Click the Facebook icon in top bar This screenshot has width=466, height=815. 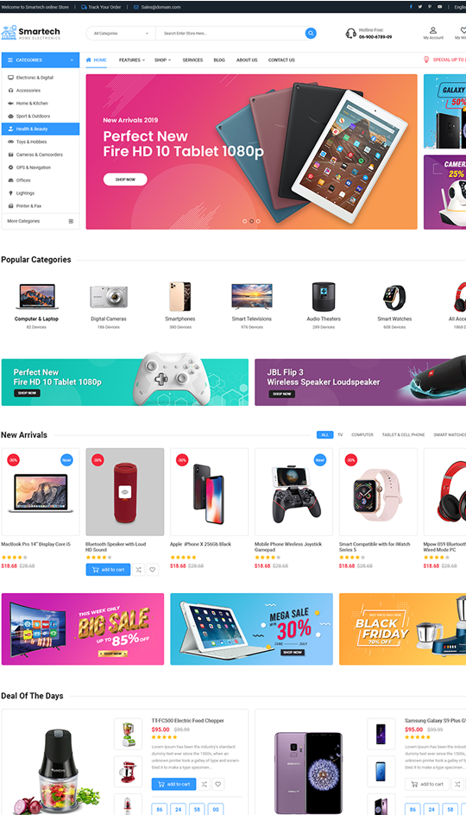tap(411, 7)
